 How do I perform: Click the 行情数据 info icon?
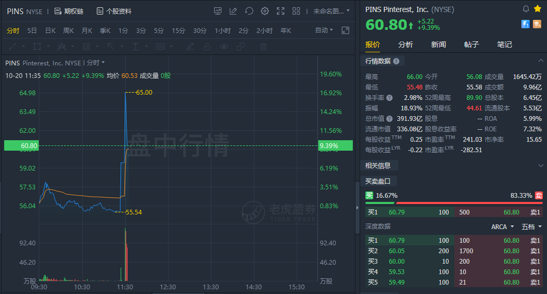point(396,61)
